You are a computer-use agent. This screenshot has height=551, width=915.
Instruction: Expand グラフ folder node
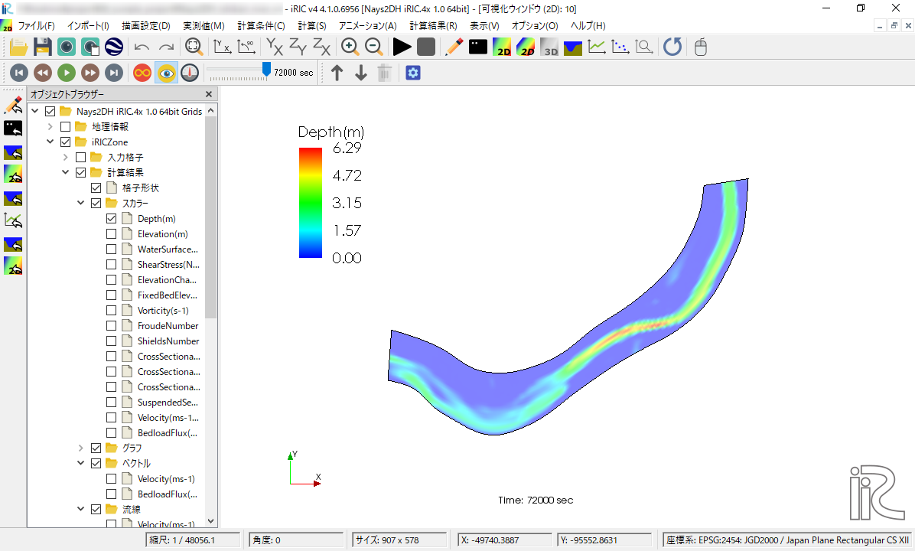(x=80, y=448)
